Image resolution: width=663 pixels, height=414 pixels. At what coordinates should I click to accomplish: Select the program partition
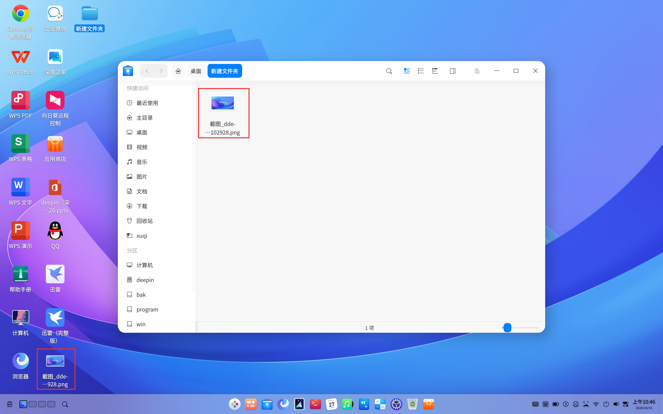click(x=157, y=309)
